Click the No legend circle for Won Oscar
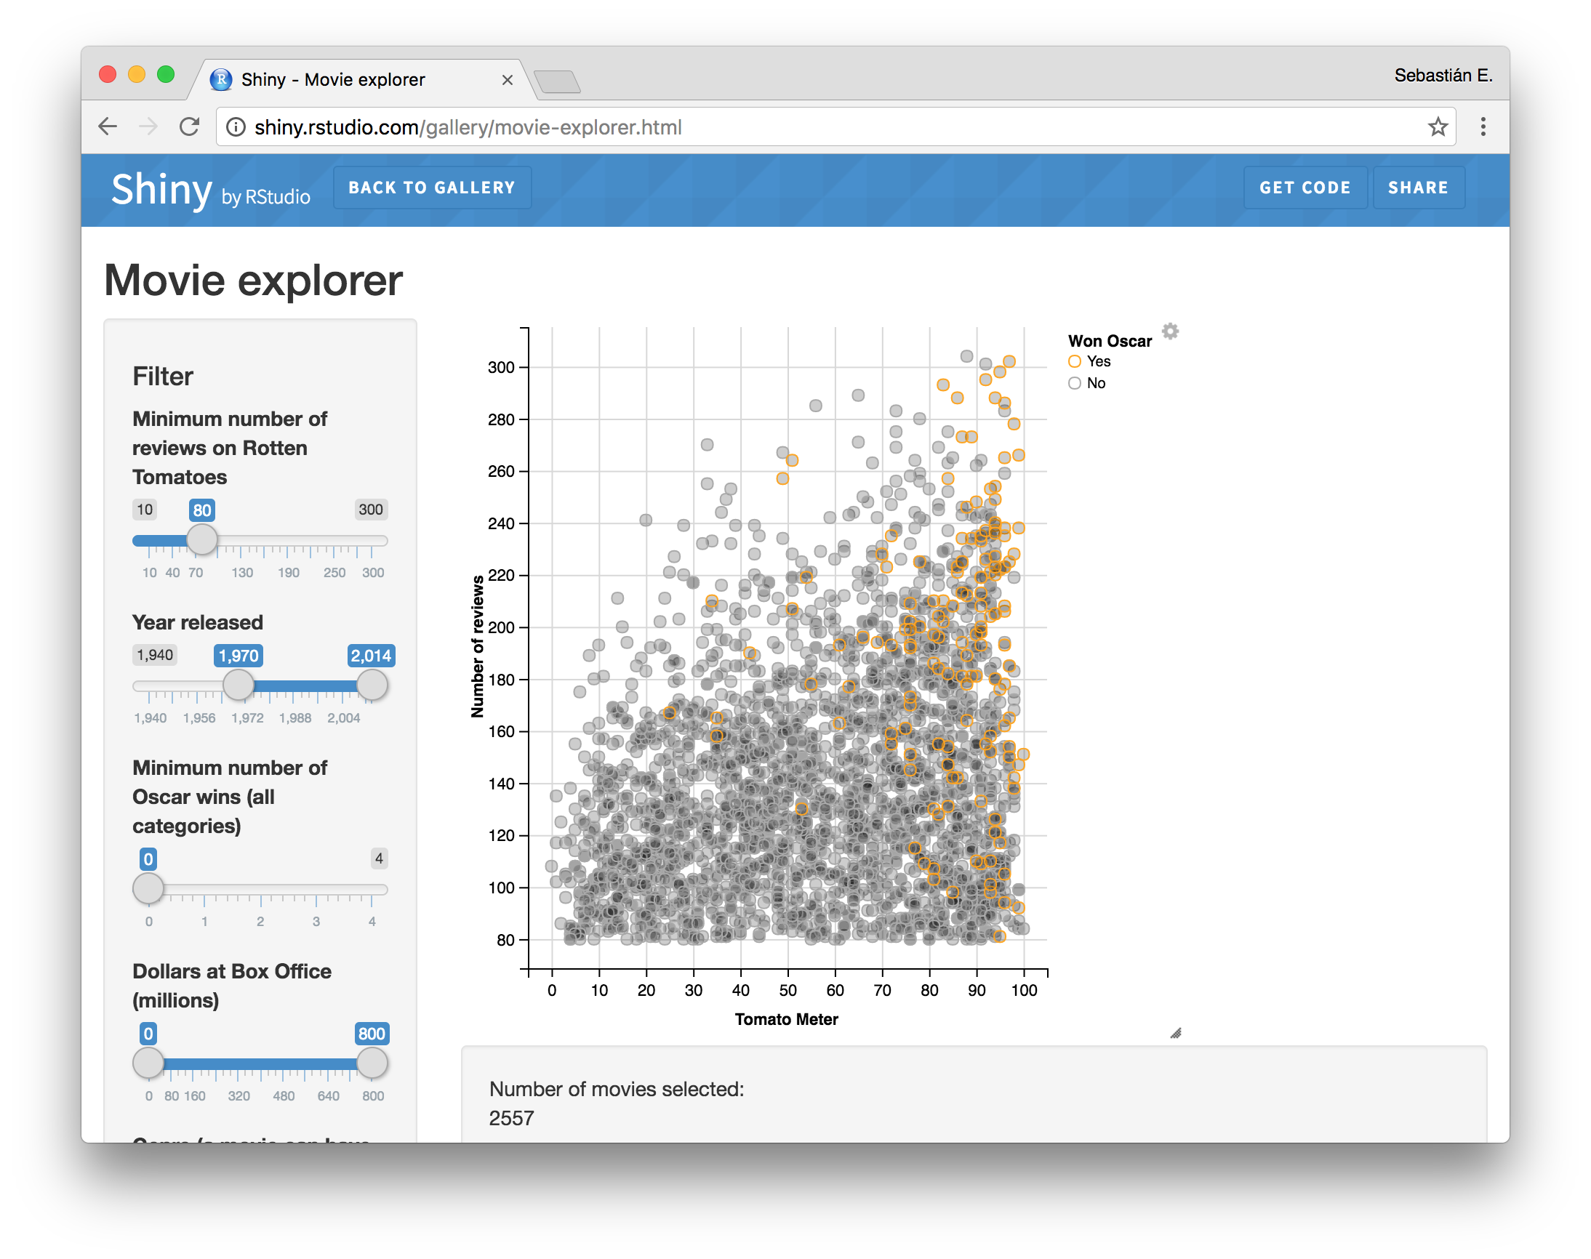 point(1075,383)
